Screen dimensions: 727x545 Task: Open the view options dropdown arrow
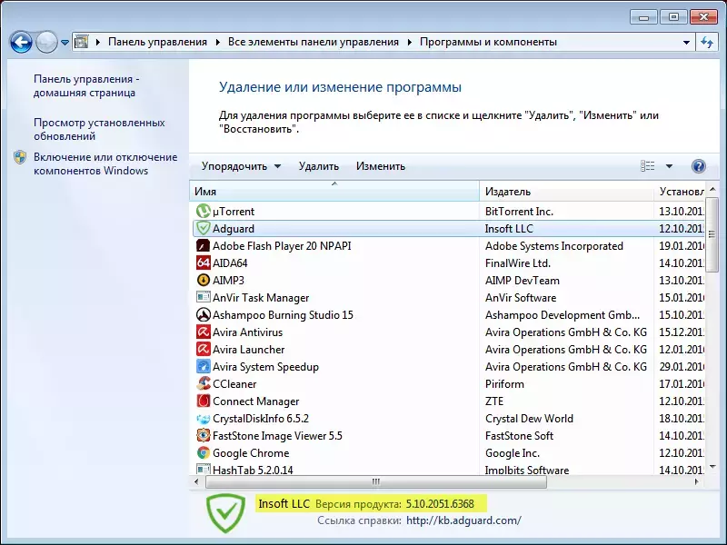pyautogui.click(x=669, y=166)
